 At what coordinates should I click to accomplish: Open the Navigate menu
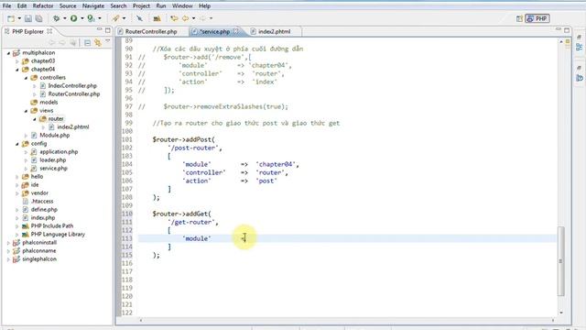click(93, 6)
